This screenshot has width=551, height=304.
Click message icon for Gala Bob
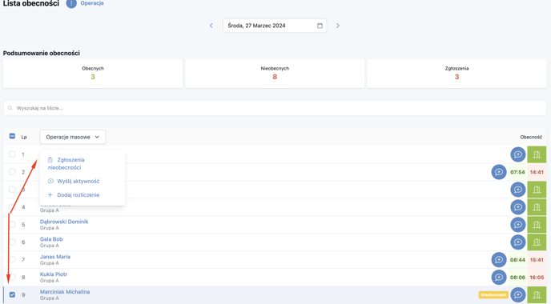tap(518, 242)
